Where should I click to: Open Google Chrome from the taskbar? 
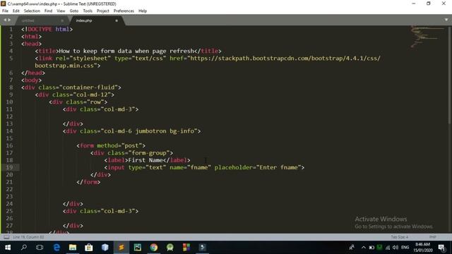pos(154,248)
